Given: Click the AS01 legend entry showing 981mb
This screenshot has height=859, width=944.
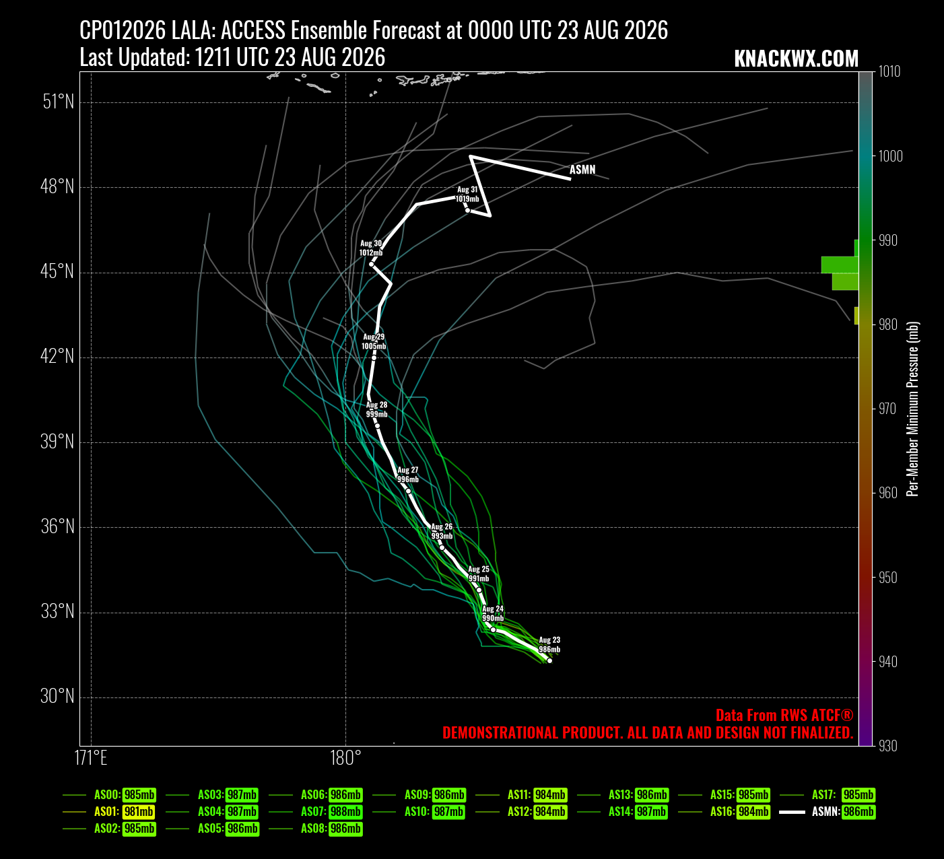Looking at the screenshot, I should click(109, 812).
